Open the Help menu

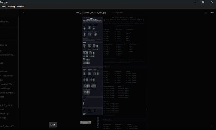coord(4,7)
